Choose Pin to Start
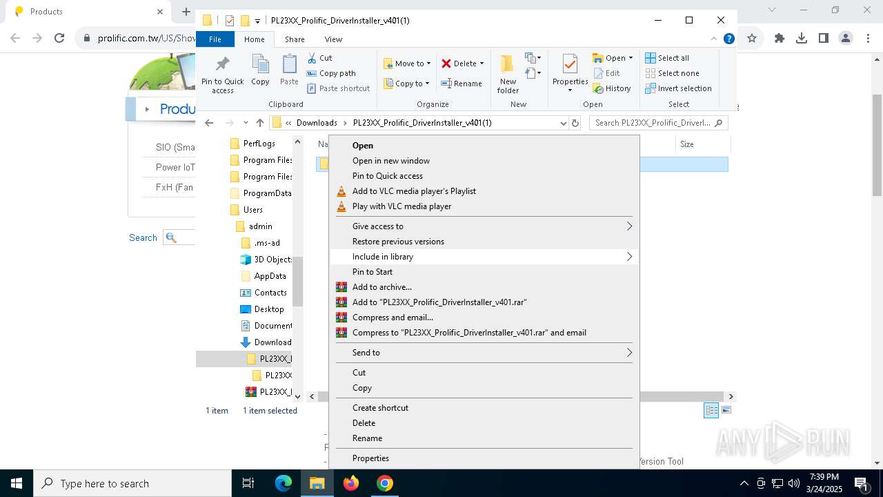 [x=484, y=272]
